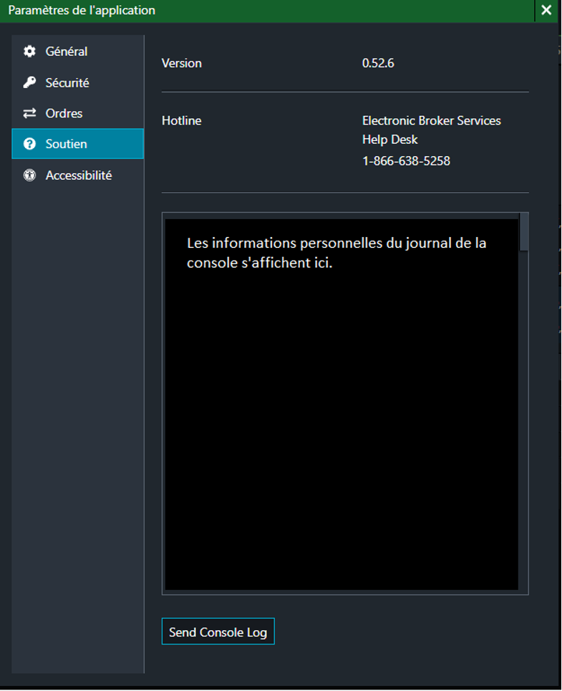Click the swap arrows icon beside Ordres

29,113
